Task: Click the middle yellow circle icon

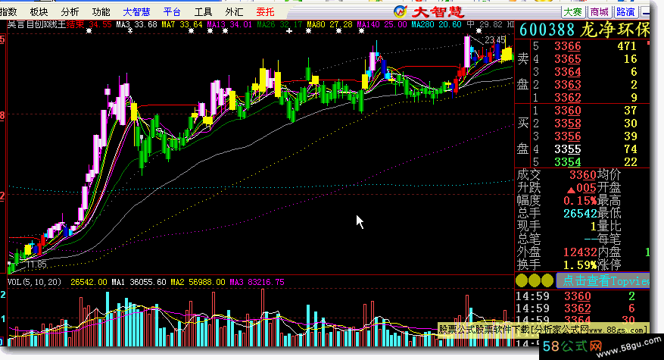Action: 535,280
